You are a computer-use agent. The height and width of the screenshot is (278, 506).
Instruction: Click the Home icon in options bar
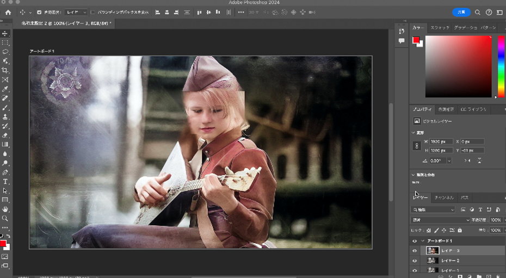pyautogui.click(x=8, y=12)
